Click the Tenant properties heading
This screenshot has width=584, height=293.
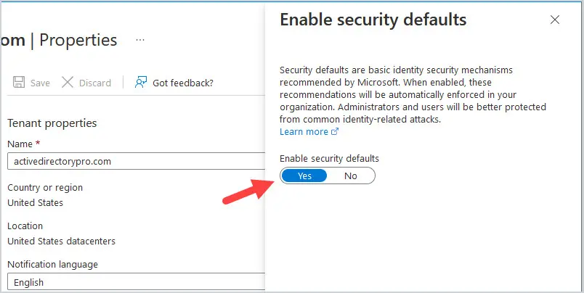pos(52,123)
